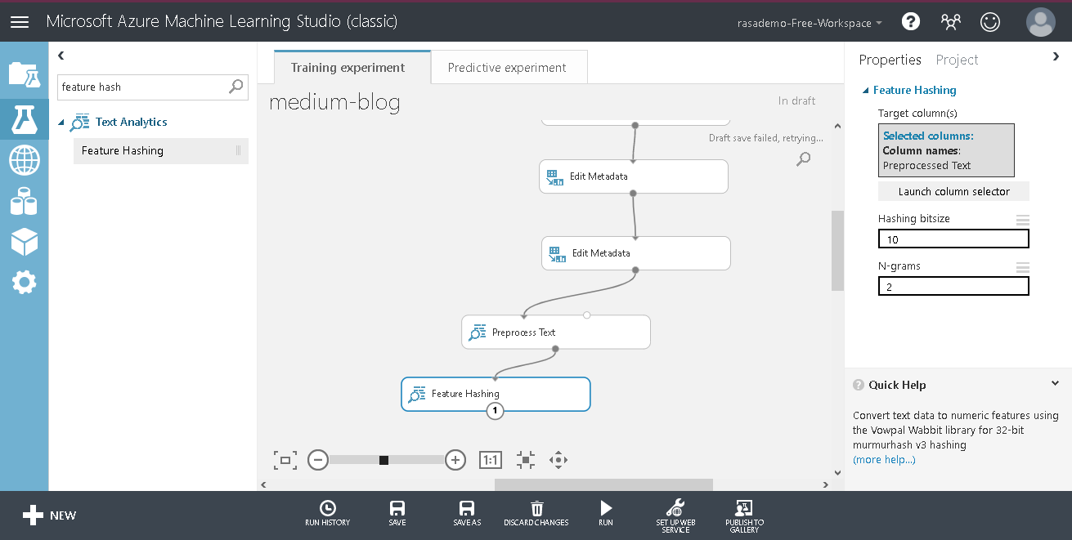Screen dimensions: 1072x540
Task: Click the New plus button
Action: pos(49,515)
